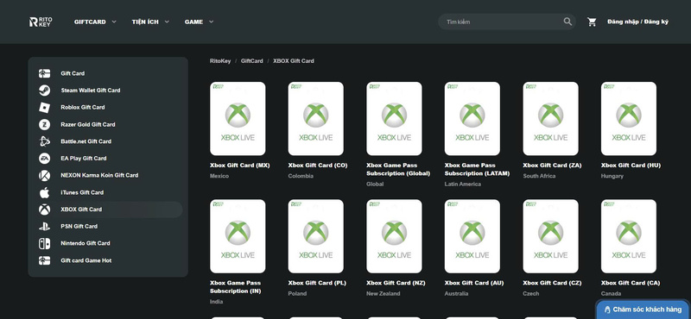Click the Xbox Gift Card (AU) title

click(473, 283)
